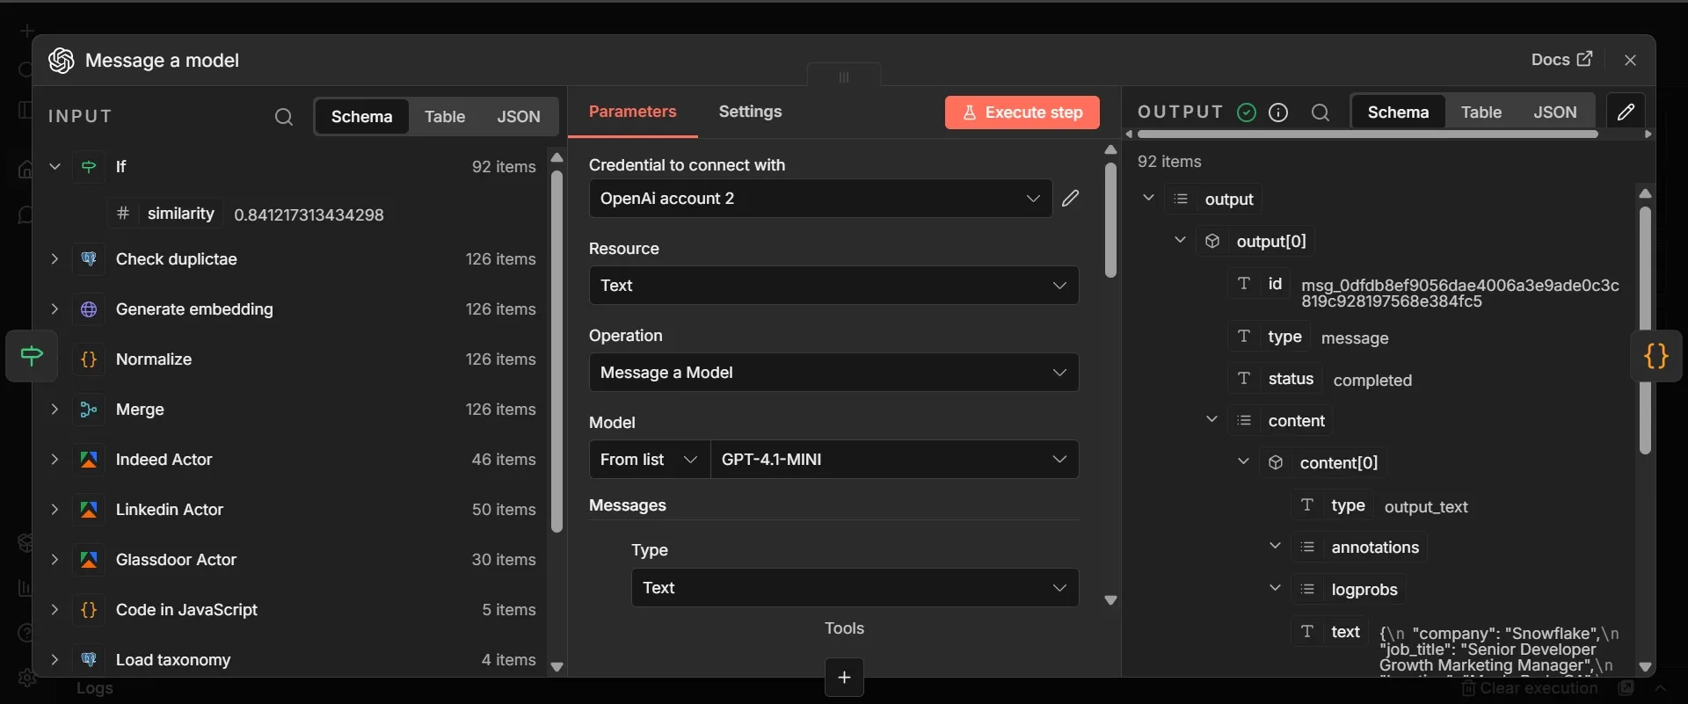This screenshot has height=704, width=1688.
Task: Switch to the Parameters tab
Action: (633, 112)
